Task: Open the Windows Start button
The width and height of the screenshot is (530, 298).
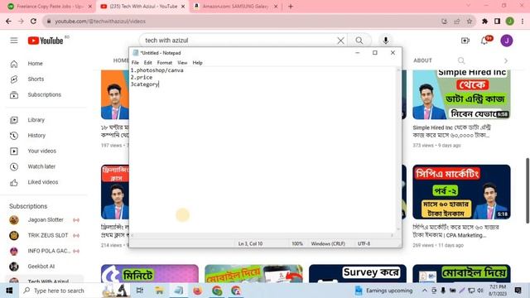Action: (x=9, y=291)
